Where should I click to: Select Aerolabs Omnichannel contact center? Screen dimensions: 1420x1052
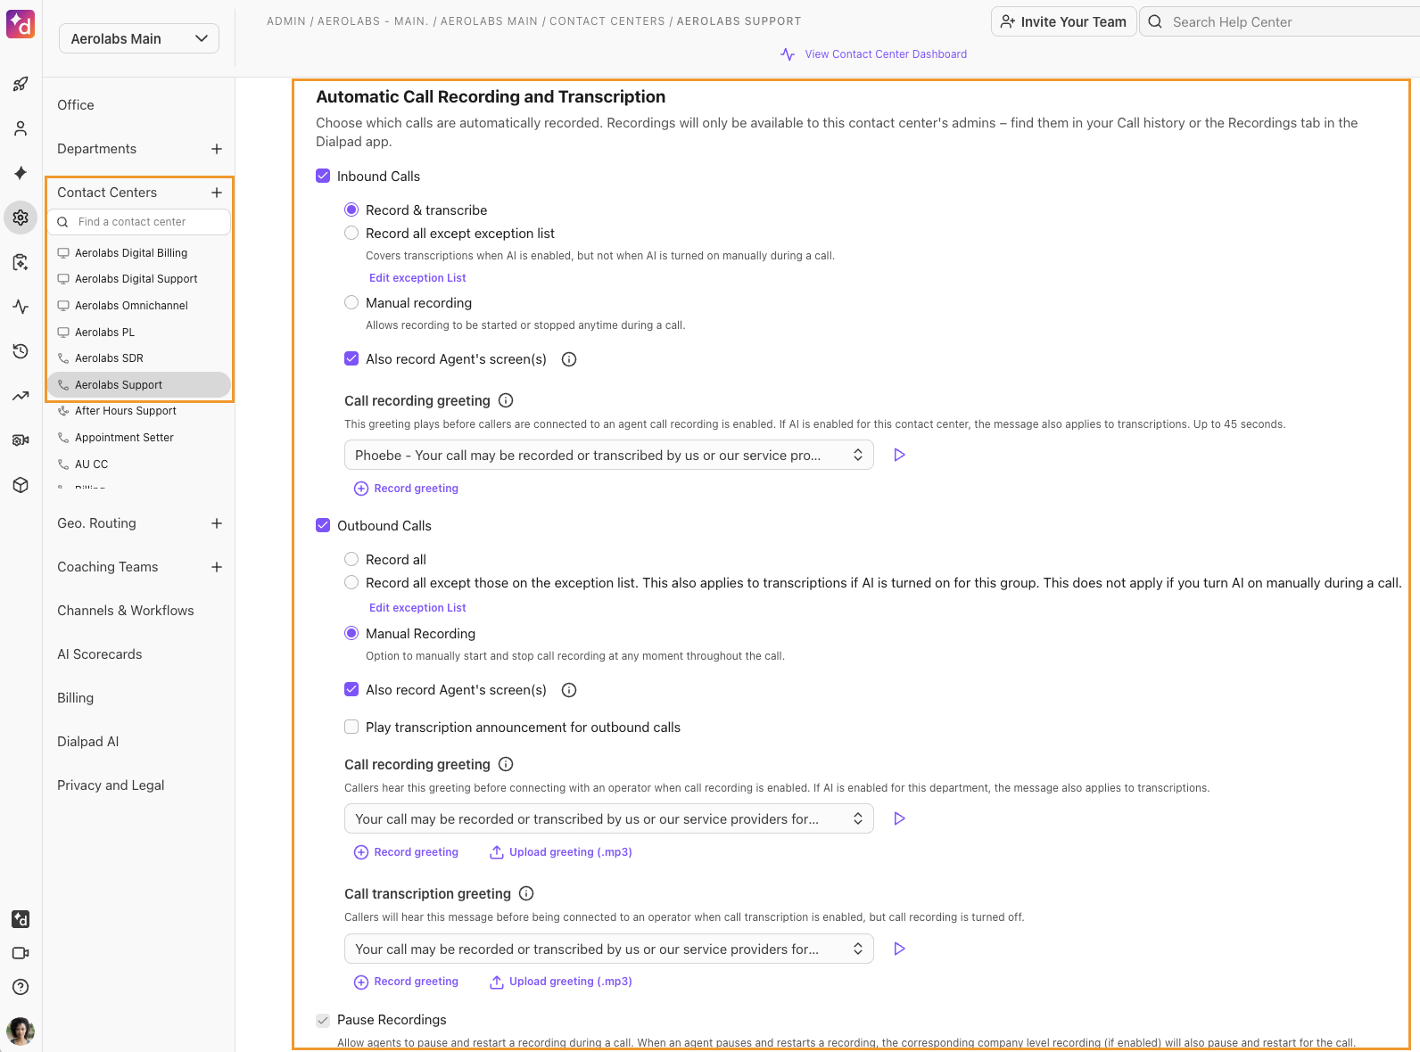pos(131,306)
